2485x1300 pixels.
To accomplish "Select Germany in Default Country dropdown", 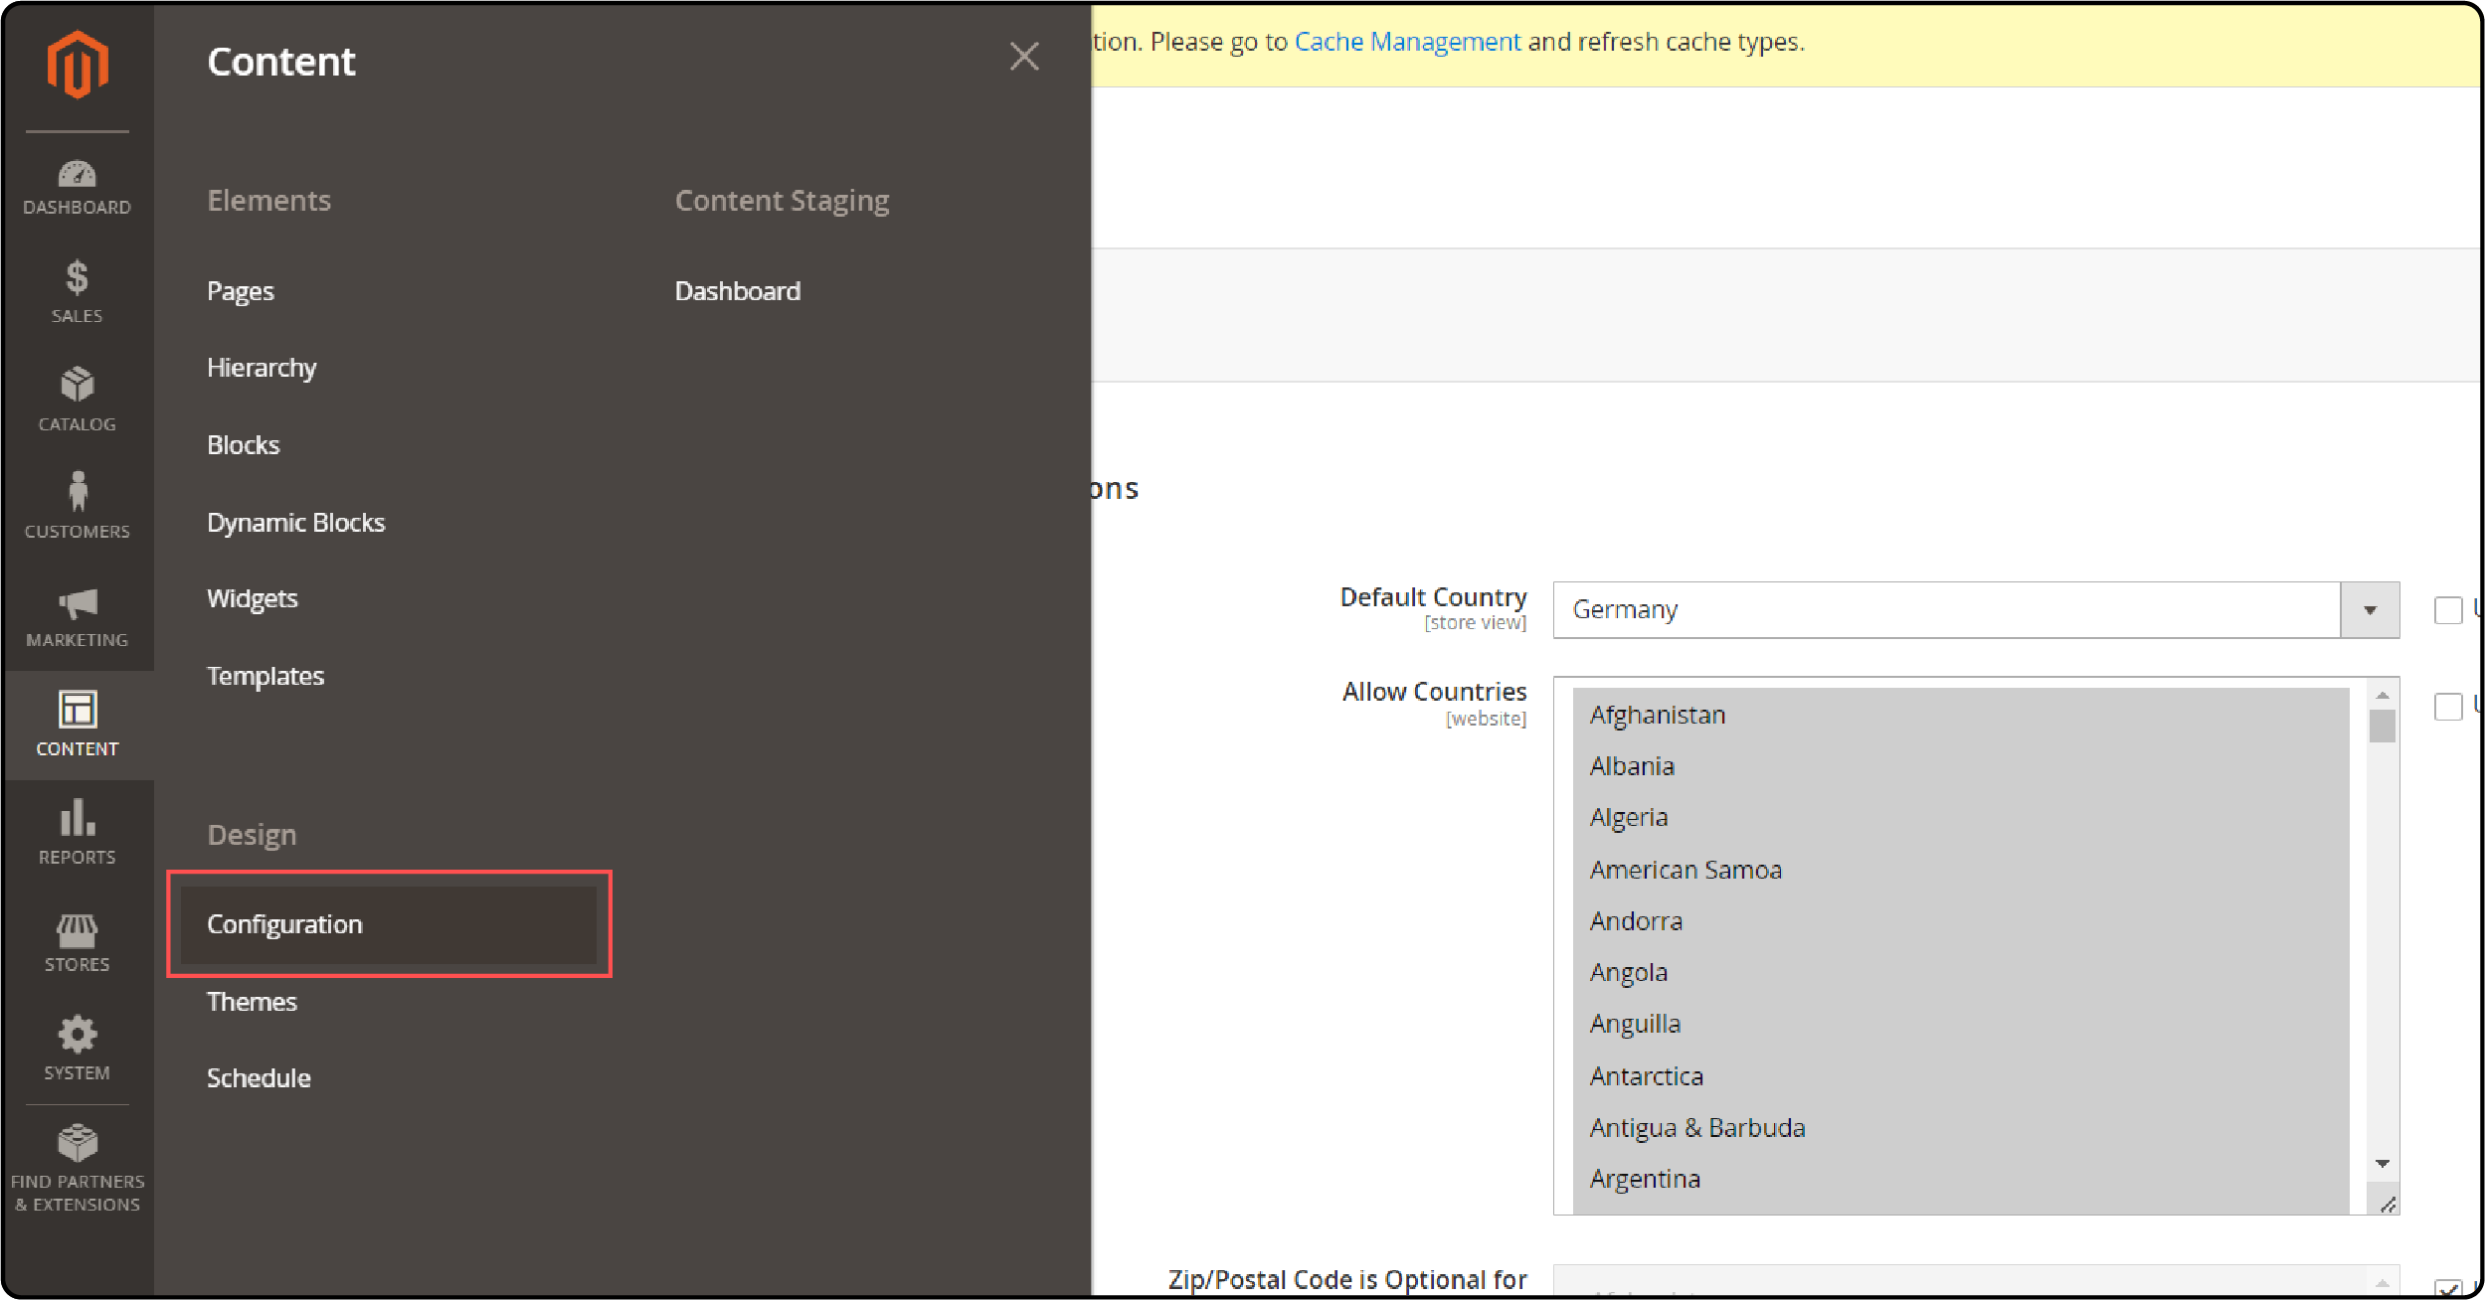I will [1956, 608].
